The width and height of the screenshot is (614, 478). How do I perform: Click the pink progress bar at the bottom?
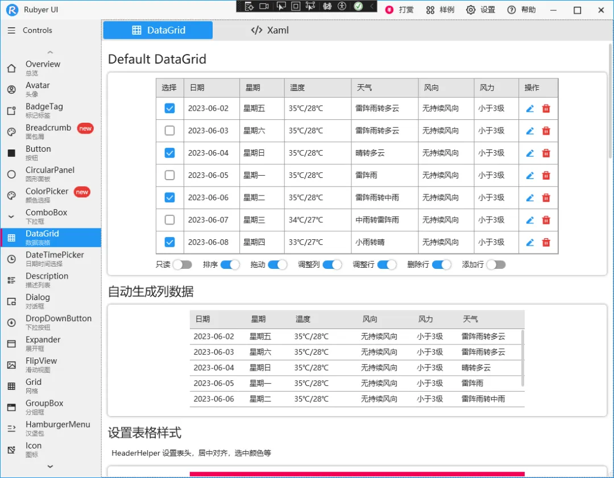point(358,473)
